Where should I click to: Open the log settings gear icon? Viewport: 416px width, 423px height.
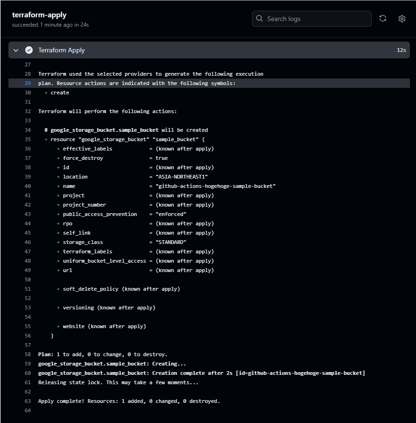402,19
